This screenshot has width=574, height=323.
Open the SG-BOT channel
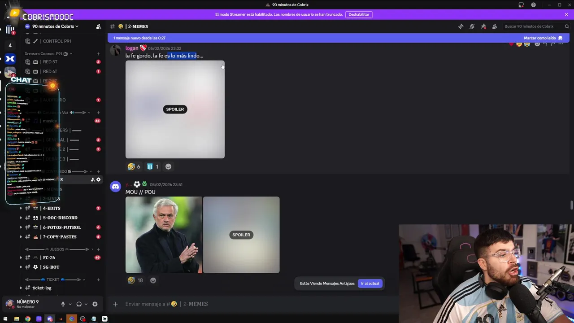pyautogui.click(x=51, y=267)
